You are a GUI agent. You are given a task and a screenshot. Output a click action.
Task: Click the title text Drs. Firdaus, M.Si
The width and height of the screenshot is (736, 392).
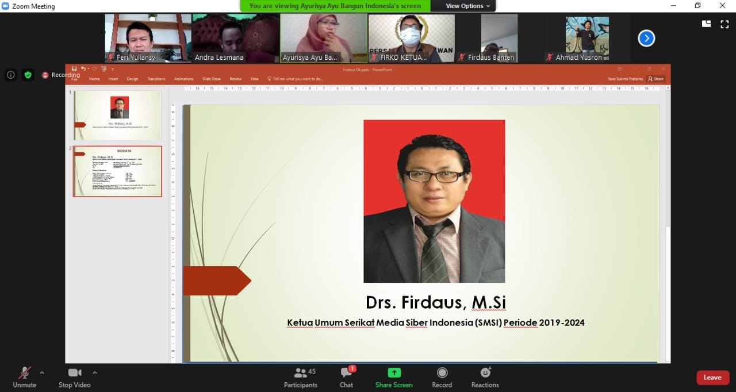436,302
